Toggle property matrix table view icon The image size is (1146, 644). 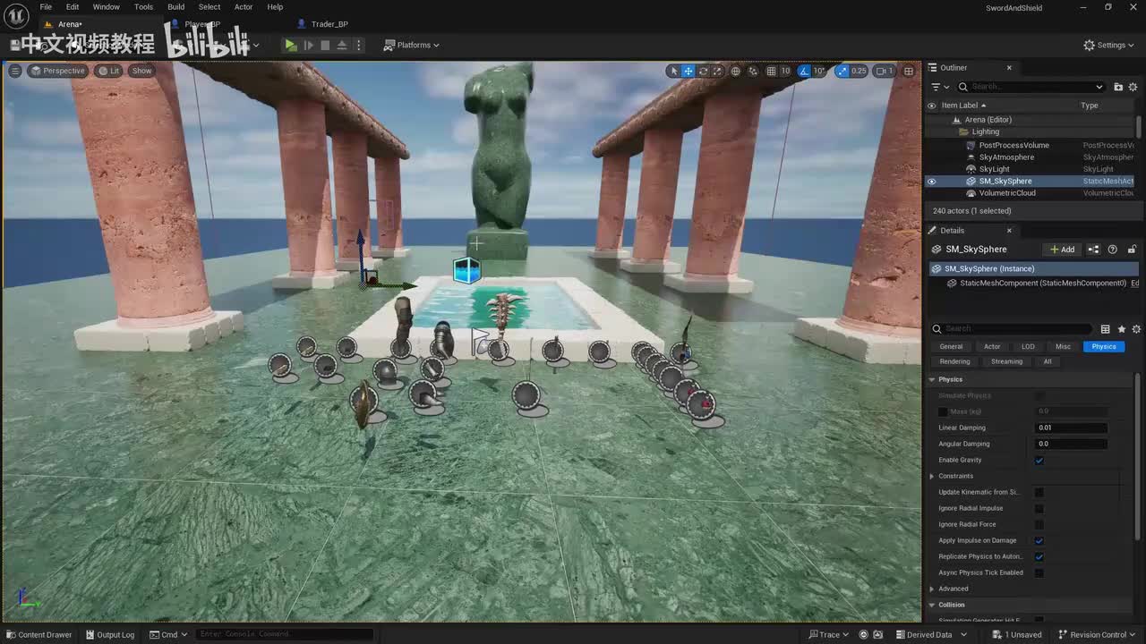pyautogui.click(x=1106, y=329)
